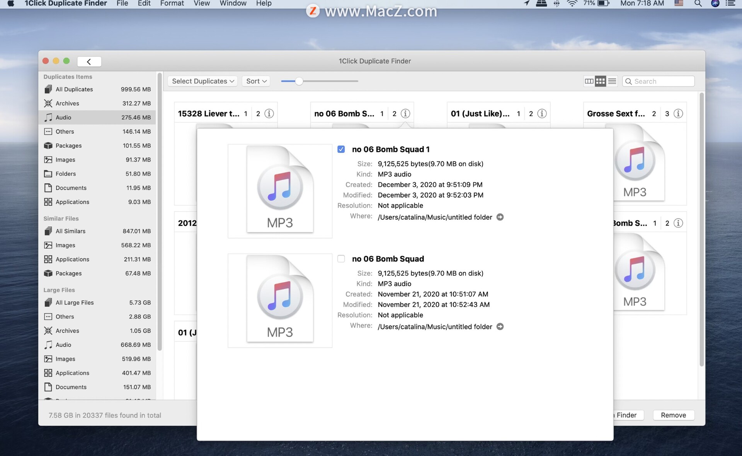This screenshot has width=742, height=456.
Task: Select large Others showing 2.88 GB
Action: tap(97, 317)
